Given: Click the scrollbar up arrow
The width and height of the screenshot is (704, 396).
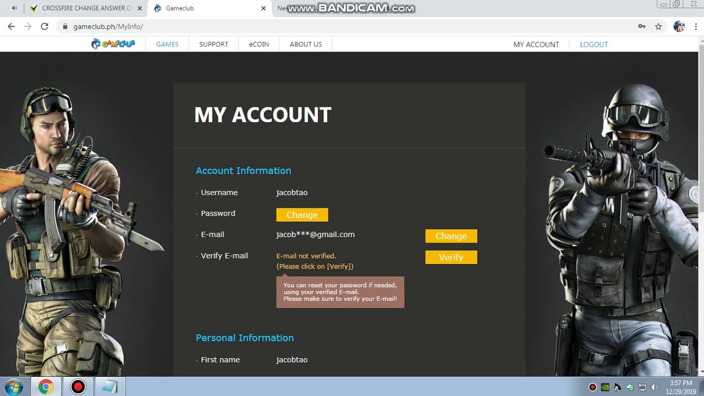Looking at the screenshot, I should tap(700, 40).
